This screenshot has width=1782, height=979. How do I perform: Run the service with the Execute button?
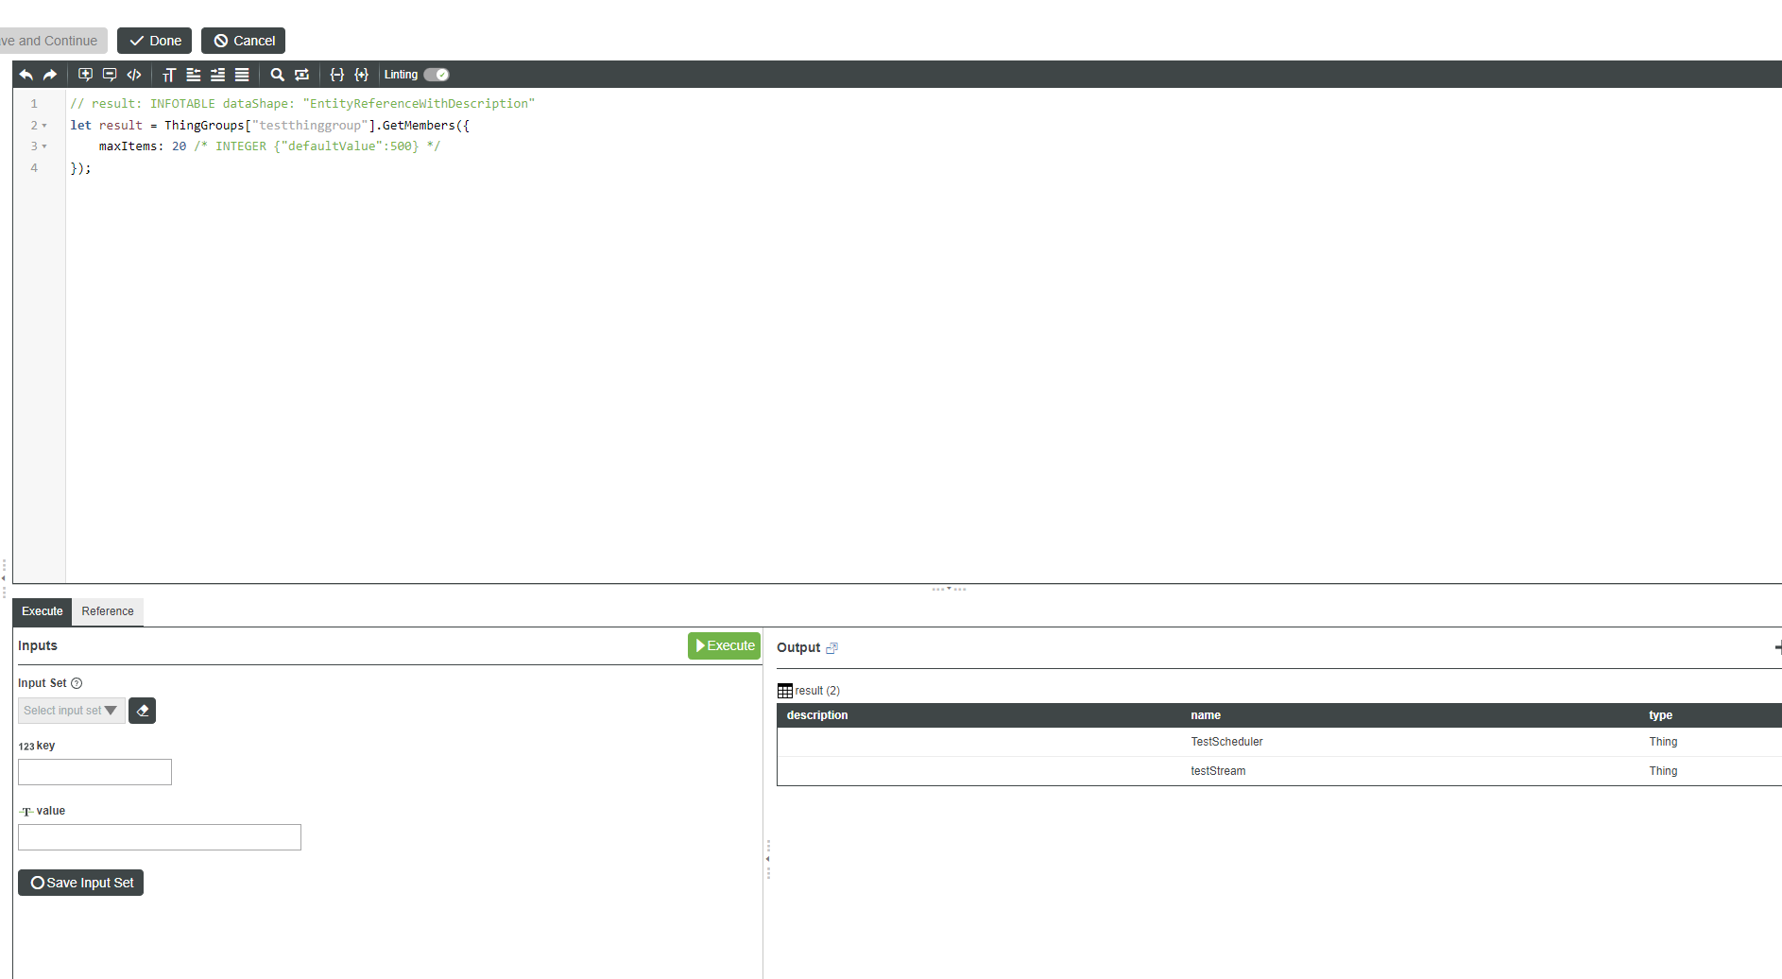(724, 645)
